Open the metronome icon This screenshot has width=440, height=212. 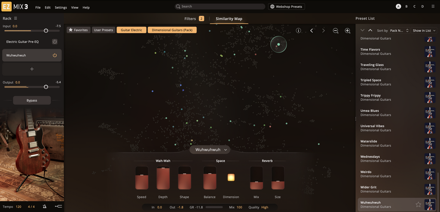tap(45, 207)
